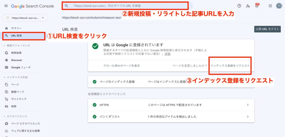The width and height of the screenshot is (285, 137).
Task: Click インデックス登録をリクエスト
Action: [x=230, y=66]
